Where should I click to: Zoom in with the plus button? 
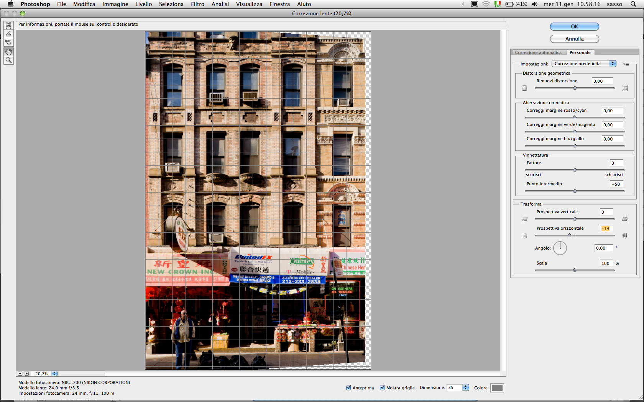[27, 374]
